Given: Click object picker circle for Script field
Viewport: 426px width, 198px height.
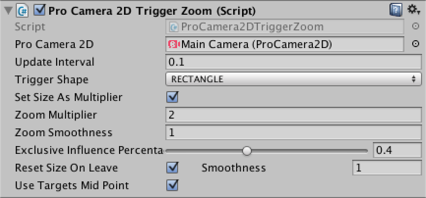Looking at the screenshot, I should 415,26.
